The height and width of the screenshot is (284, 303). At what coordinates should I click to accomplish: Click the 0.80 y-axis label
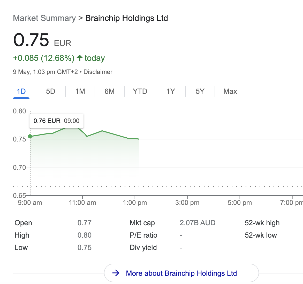[x=19, y=111]
